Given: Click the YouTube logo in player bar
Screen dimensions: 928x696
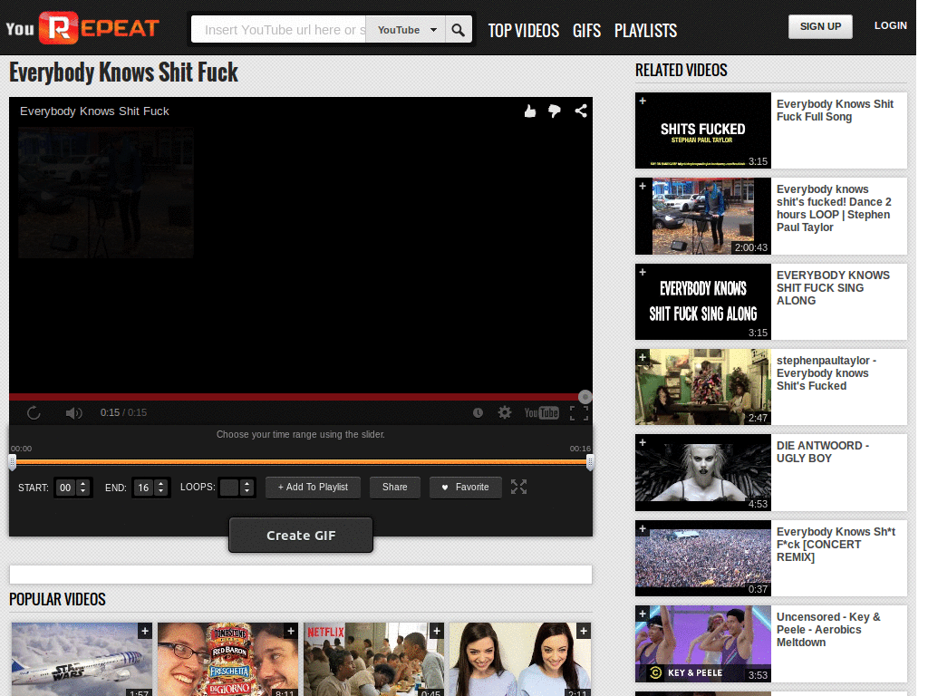Looking at the screenshot, I should [541, 412].
